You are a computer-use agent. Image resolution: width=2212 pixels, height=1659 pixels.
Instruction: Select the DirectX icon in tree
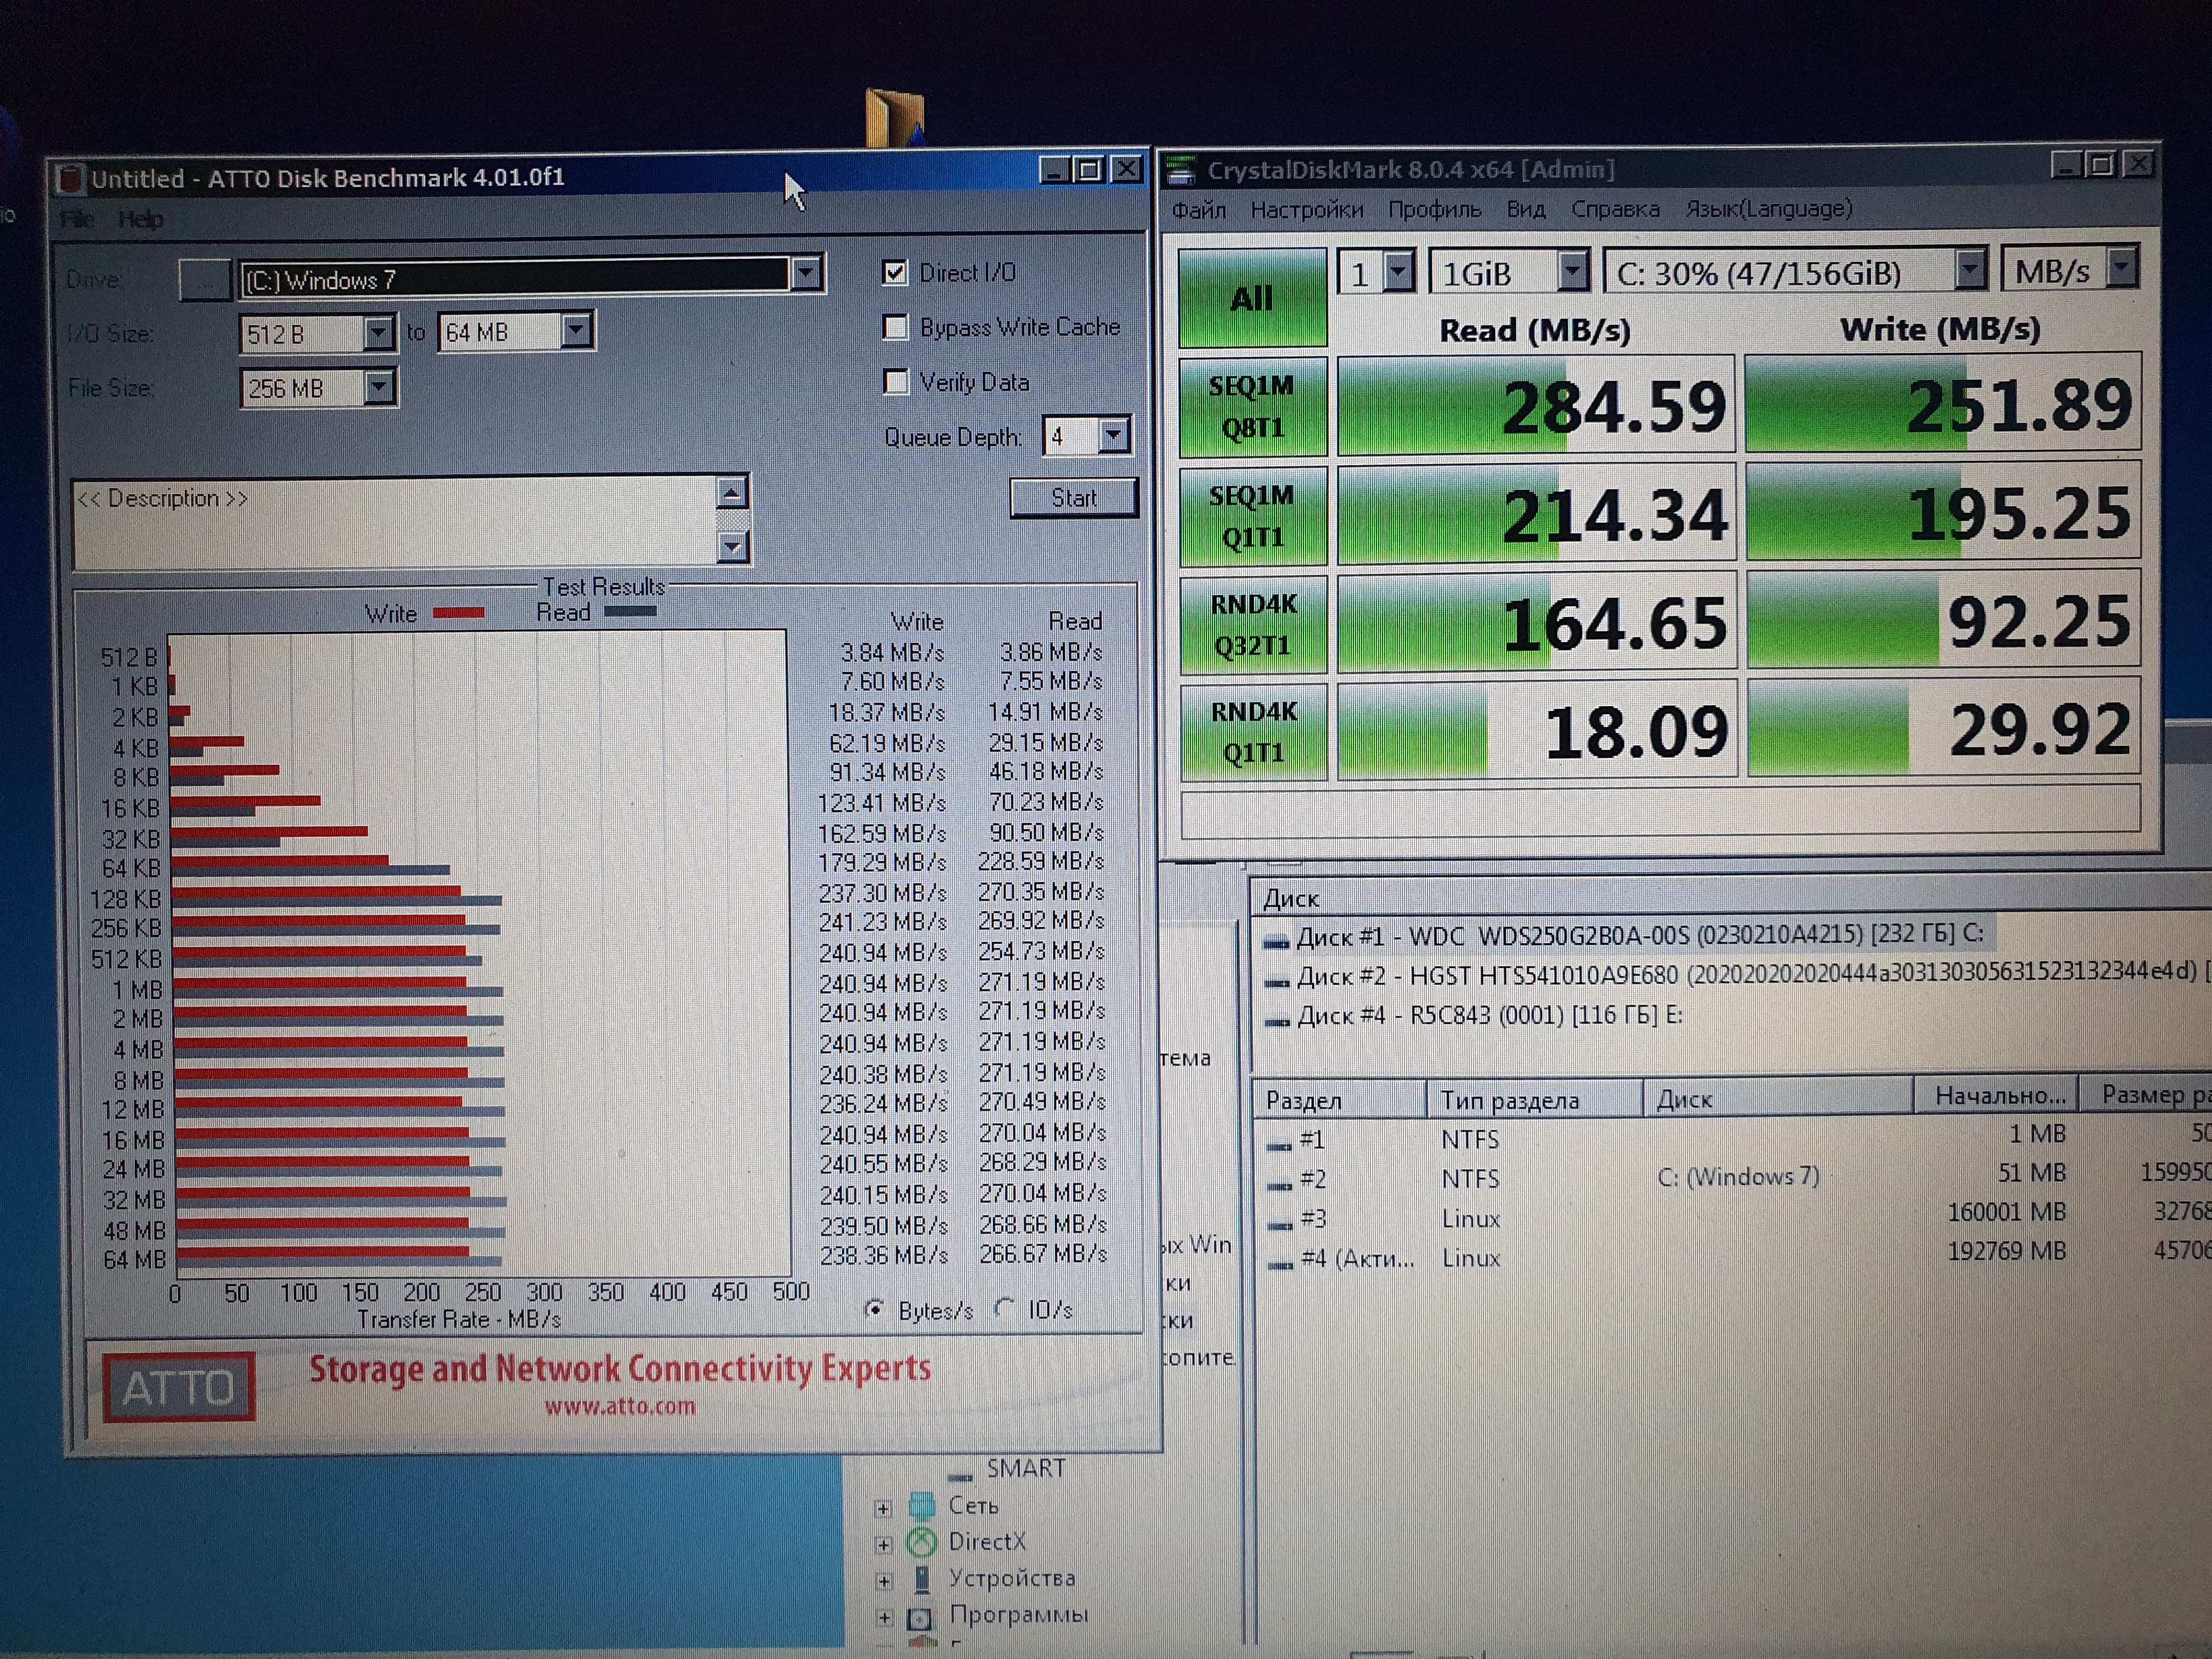(x=922, y=1542)
